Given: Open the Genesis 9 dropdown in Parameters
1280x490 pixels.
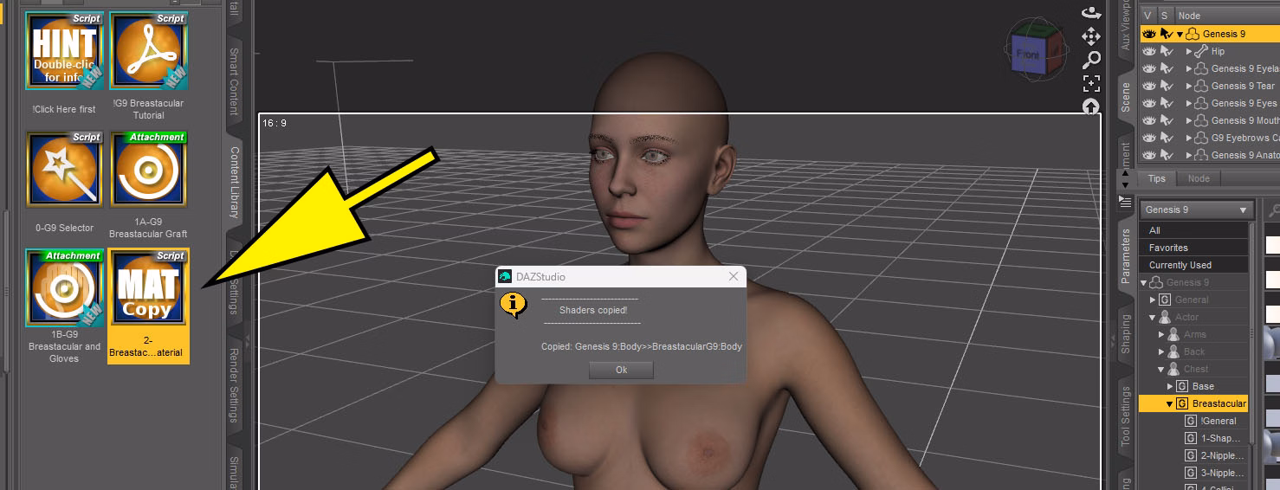Looking at the screenshot, I should tap(1196, 210).
